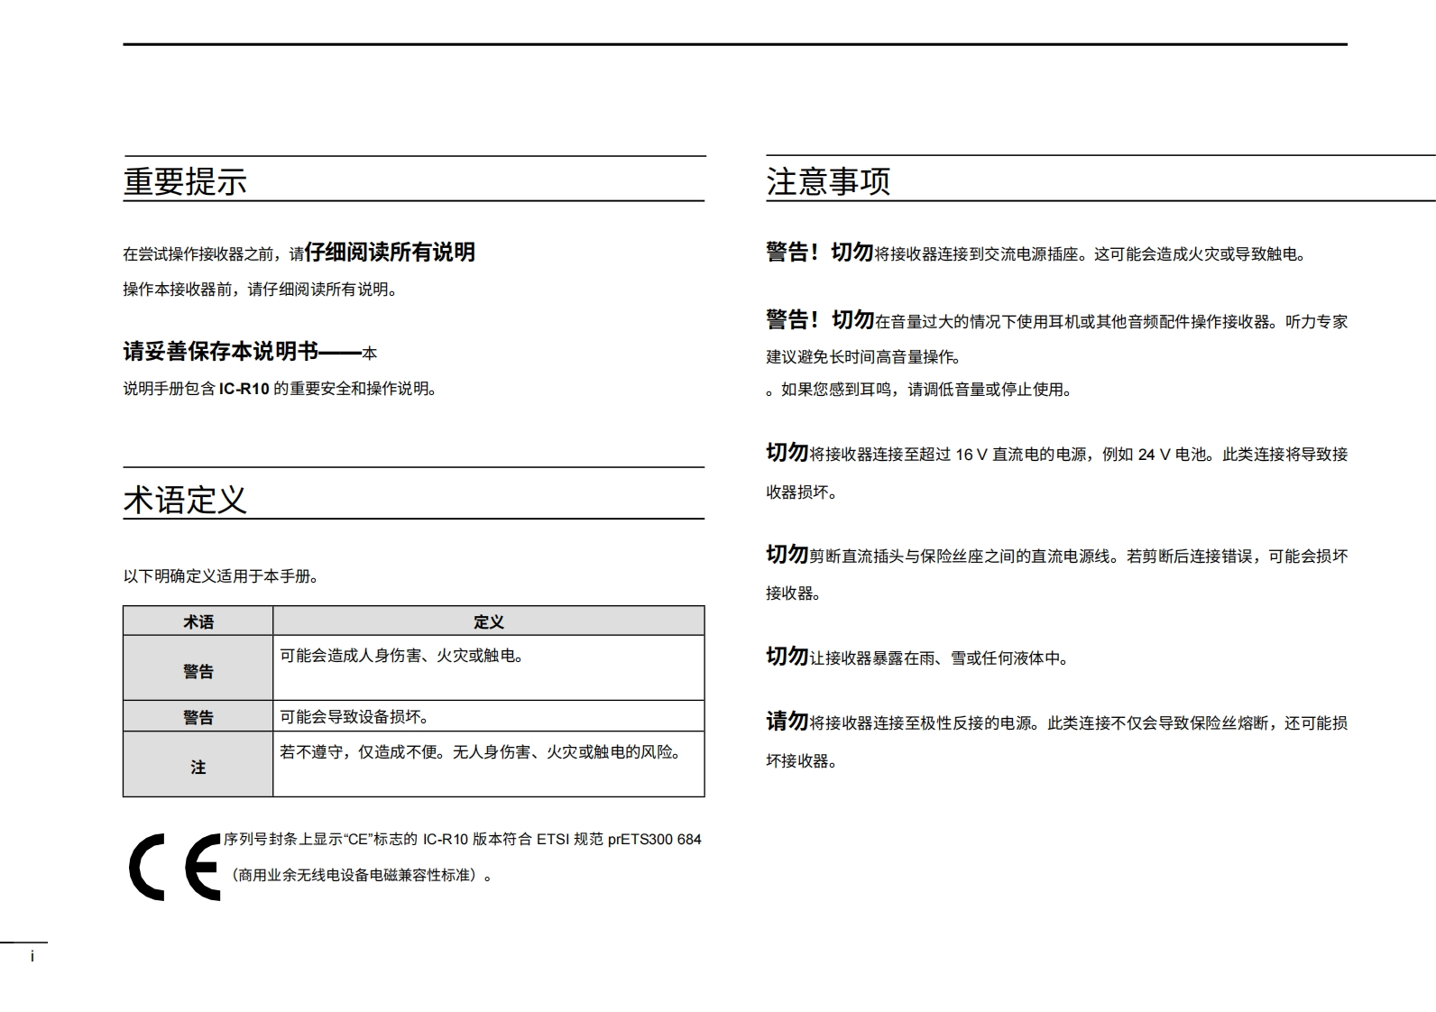Click the "注意事项" section heading

tap(828, 181)
